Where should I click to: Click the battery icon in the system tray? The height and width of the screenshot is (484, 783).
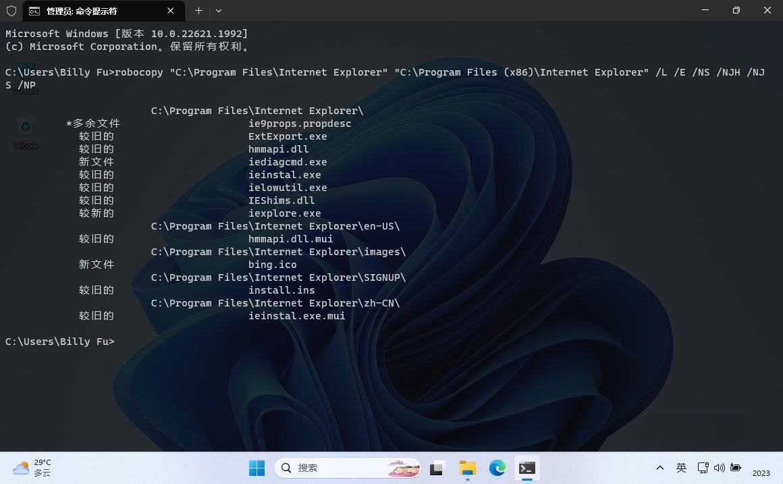pos(735,468)
